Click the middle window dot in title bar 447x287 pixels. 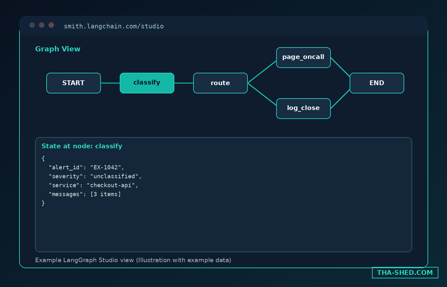point(42,25)
